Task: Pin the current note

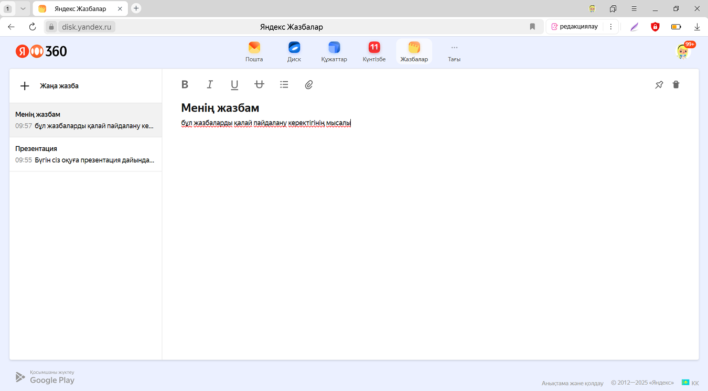Action: [x=659, y=84]
